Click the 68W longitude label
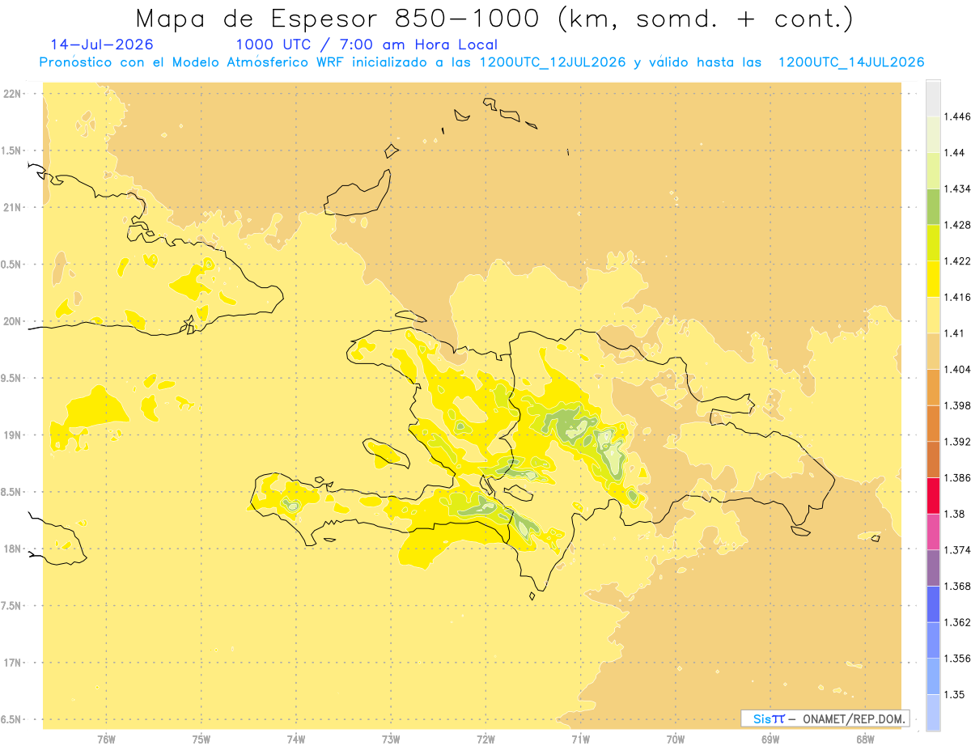Screen dimensions: 971x750 (865, 739)
